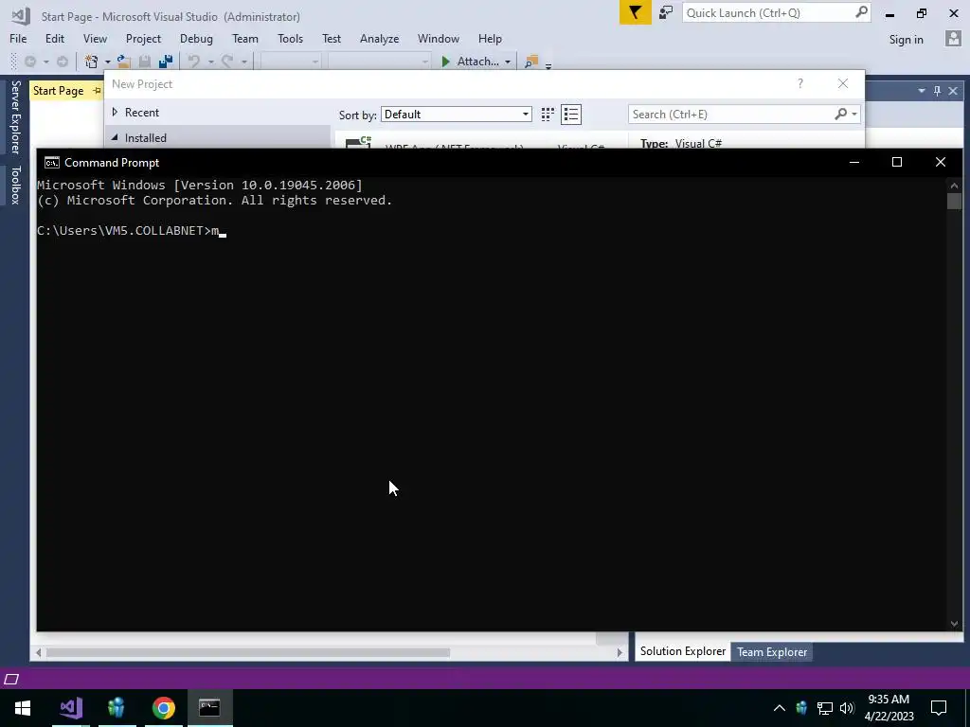Click the Command Prompt window icon
The height and width of the screenshot is (727, 970).
[52, 163]
